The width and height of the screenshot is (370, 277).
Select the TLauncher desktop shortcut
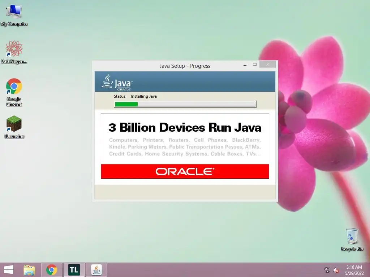14,127
